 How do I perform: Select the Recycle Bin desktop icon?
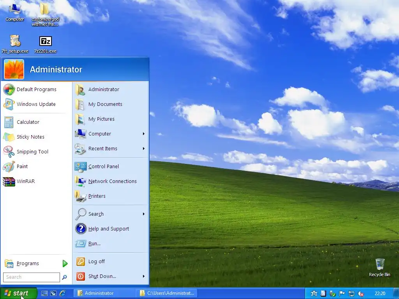[380, 267]
